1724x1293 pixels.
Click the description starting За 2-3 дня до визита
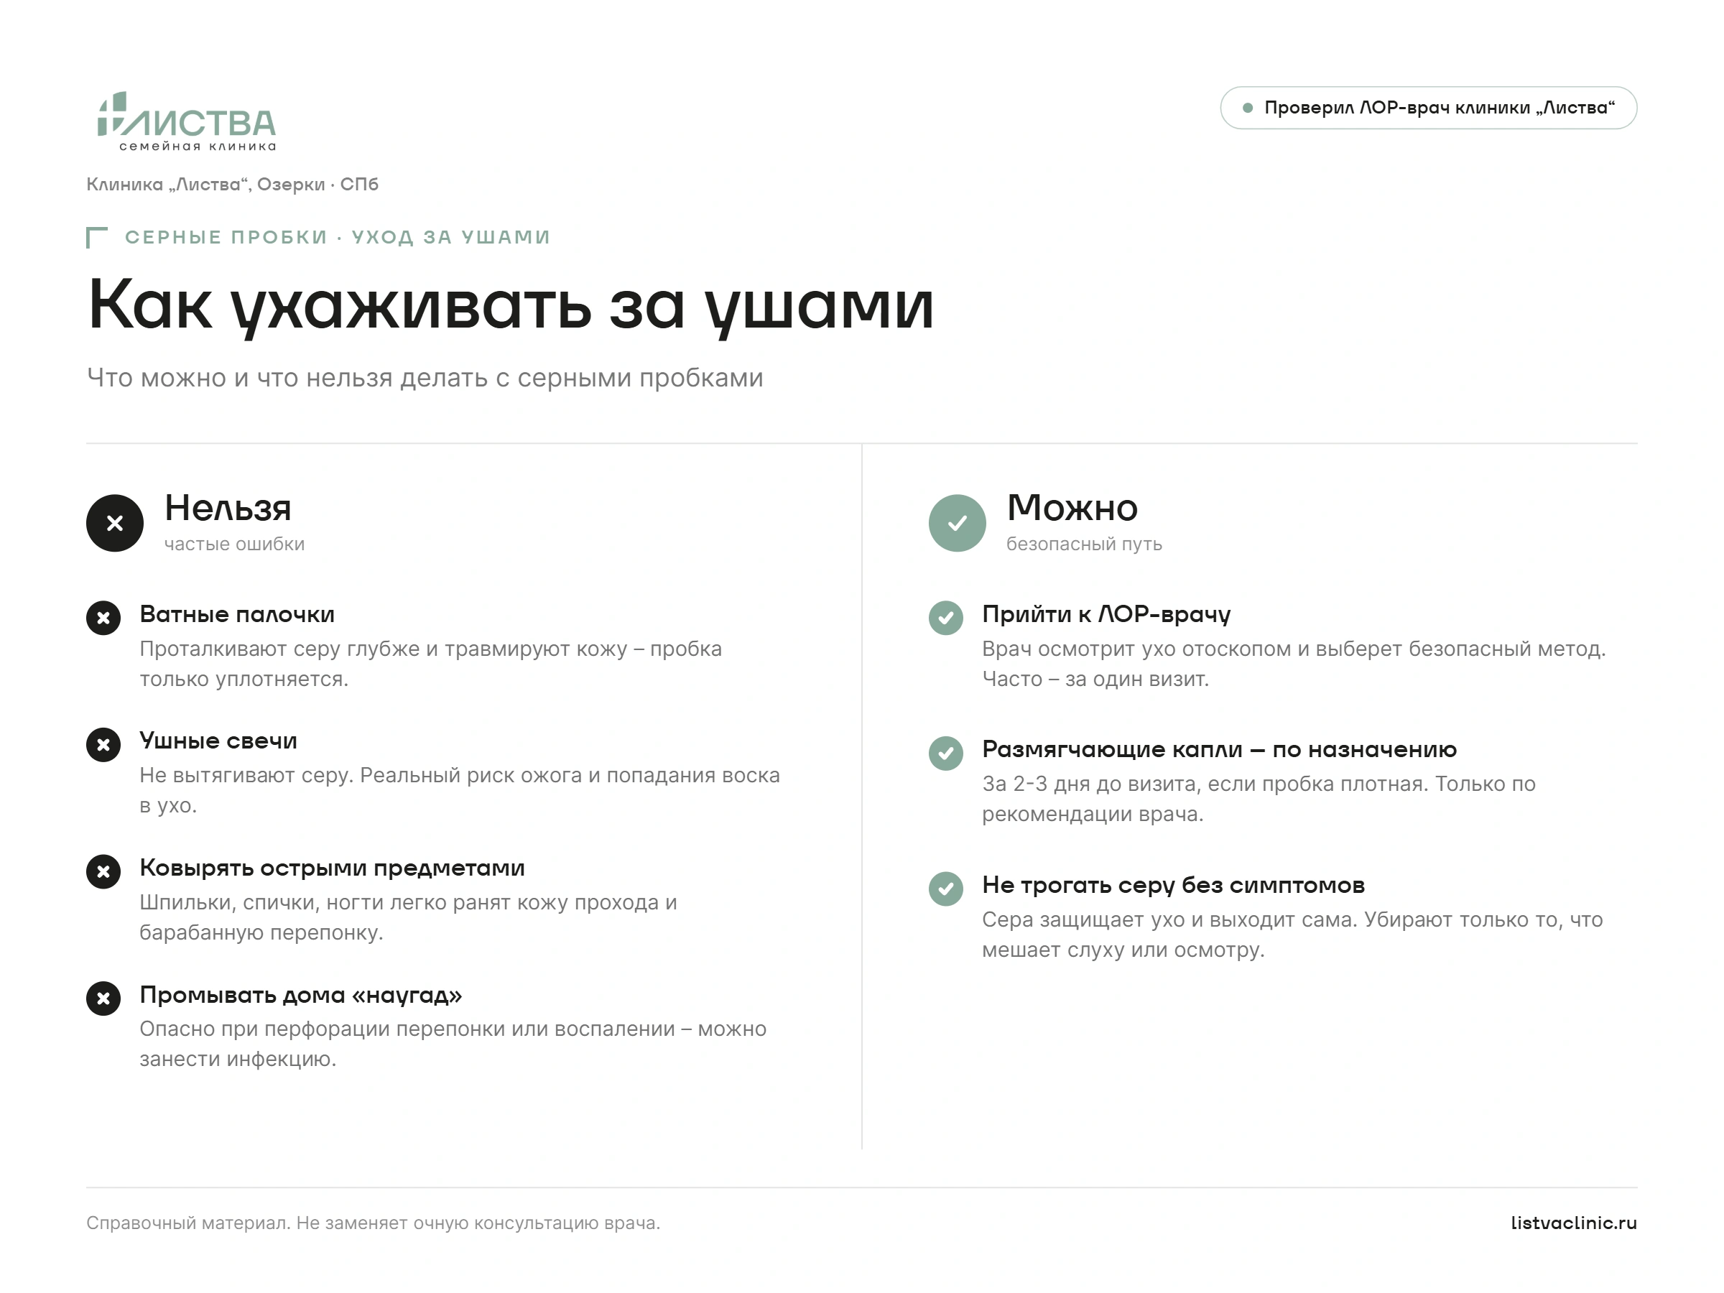(x=1259, y=799)
